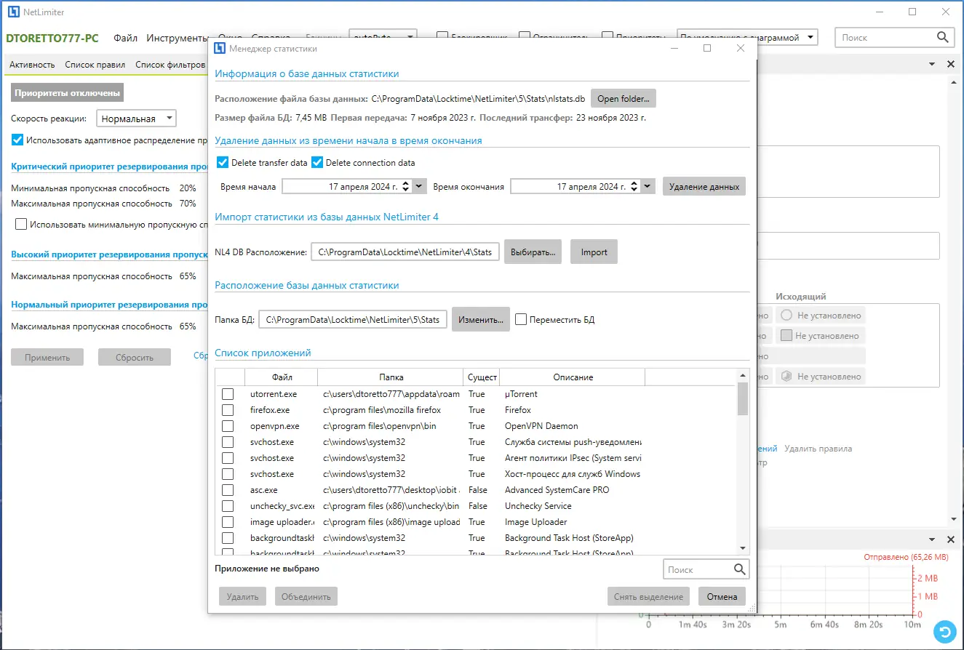Screen dimensions: 964x650
Task: Click the Применить button in the main window
Action: 47,357
